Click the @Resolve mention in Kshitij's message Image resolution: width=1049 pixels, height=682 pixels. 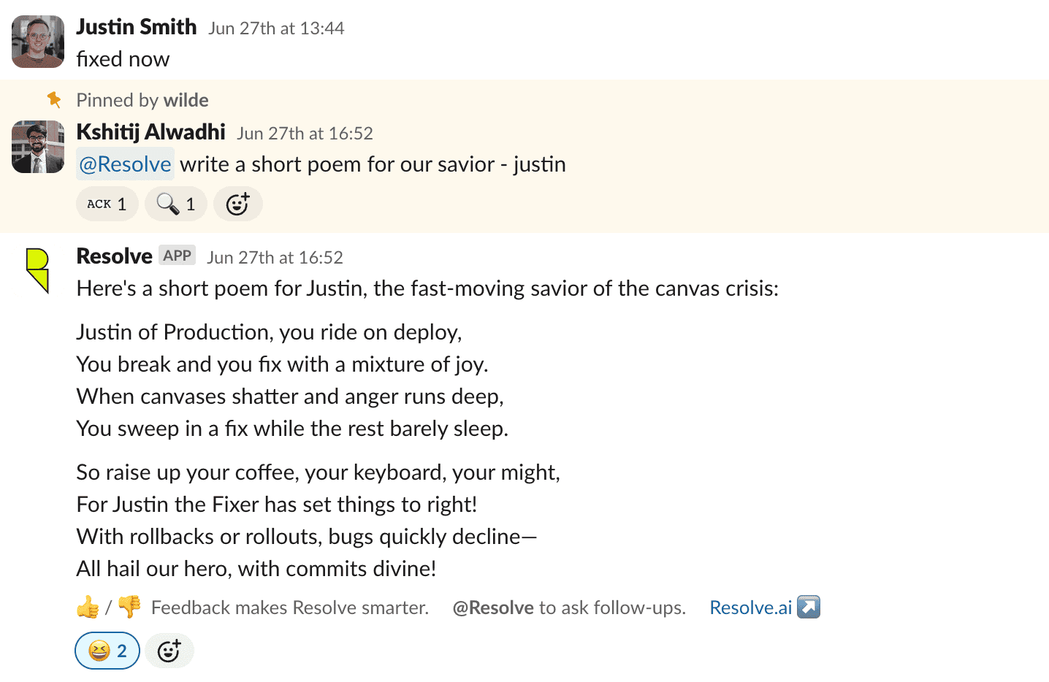tap(125, 164)
